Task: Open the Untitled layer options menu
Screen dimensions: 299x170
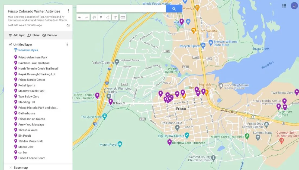Action: click(67, 44)
